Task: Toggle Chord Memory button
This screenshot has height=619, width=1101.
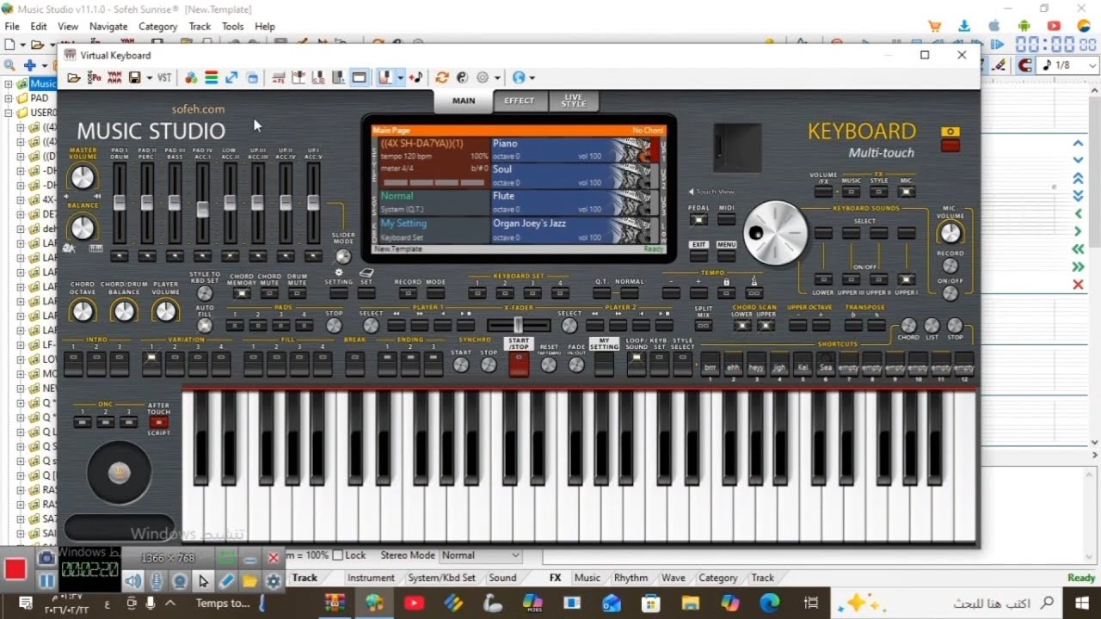Action: (242, 293)
